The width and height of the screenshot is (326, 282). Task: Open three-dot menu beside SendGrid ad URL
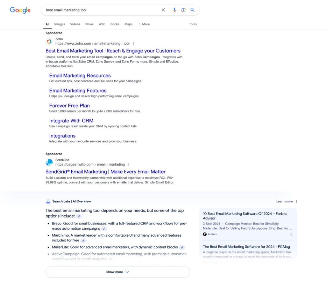click(129, 165)
